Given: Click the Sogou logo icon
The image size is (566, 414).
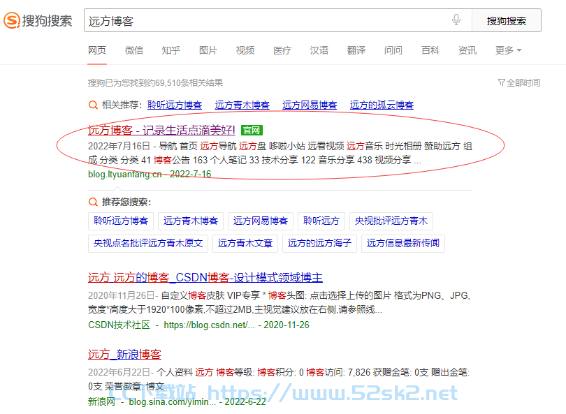Looking at the screenshot, I should 12,20.
